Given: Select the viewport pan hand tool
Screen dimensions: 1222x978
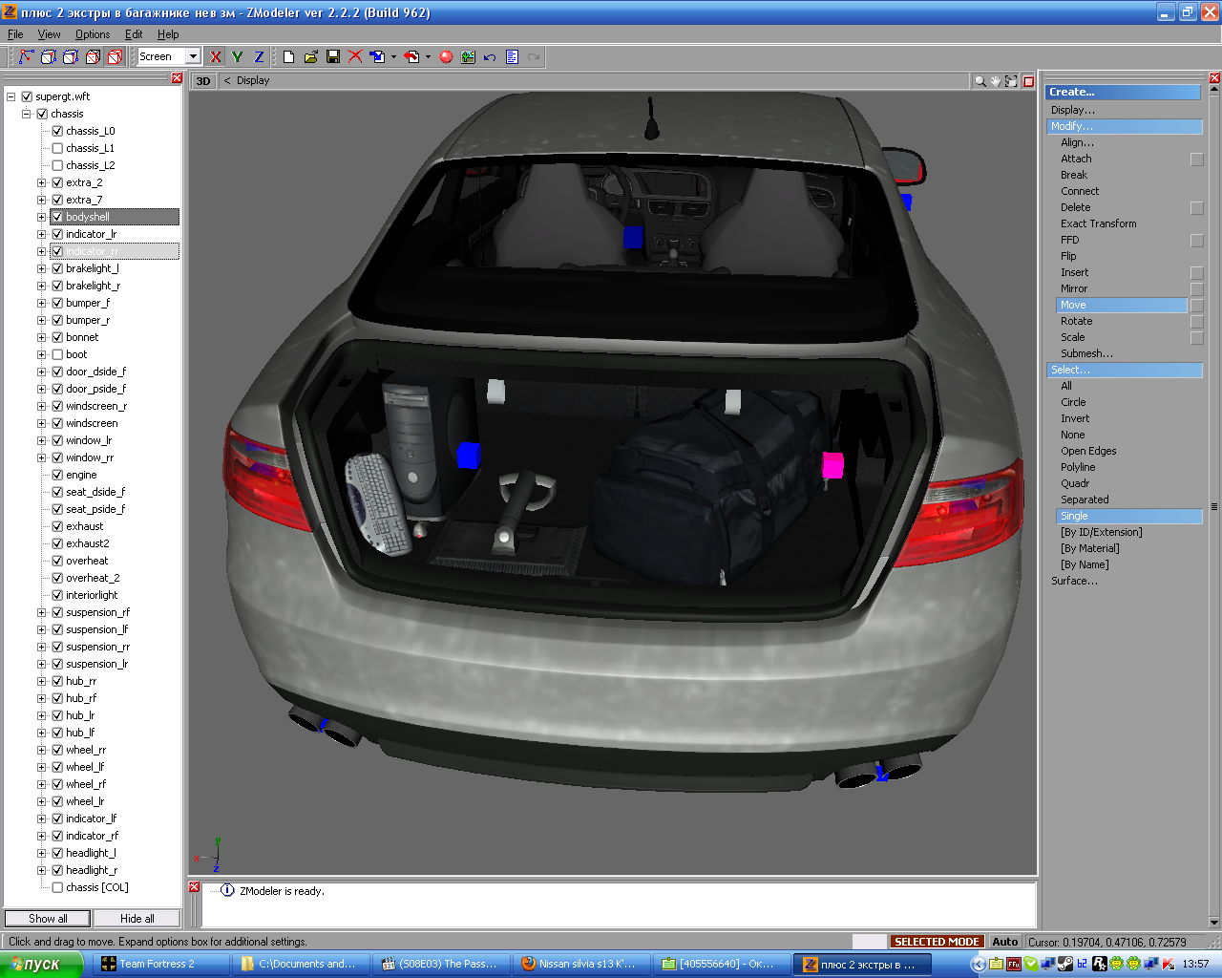Looking at the screenshot, I should (x=995, y=81).
